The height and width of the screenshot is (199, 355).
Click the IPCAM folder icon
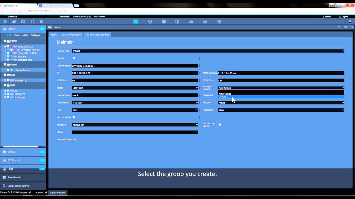click(8, 41)
